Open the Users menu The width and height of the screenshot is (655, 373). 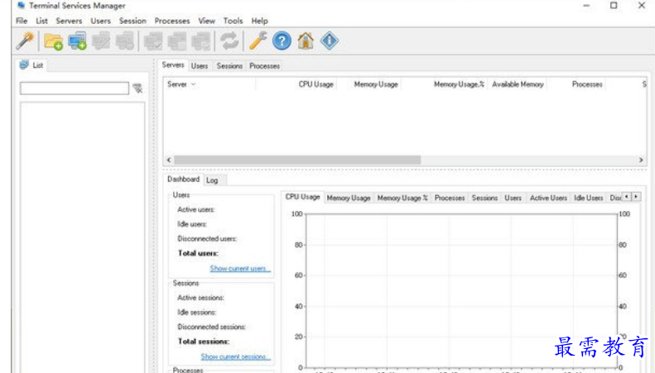pos(101,21)
